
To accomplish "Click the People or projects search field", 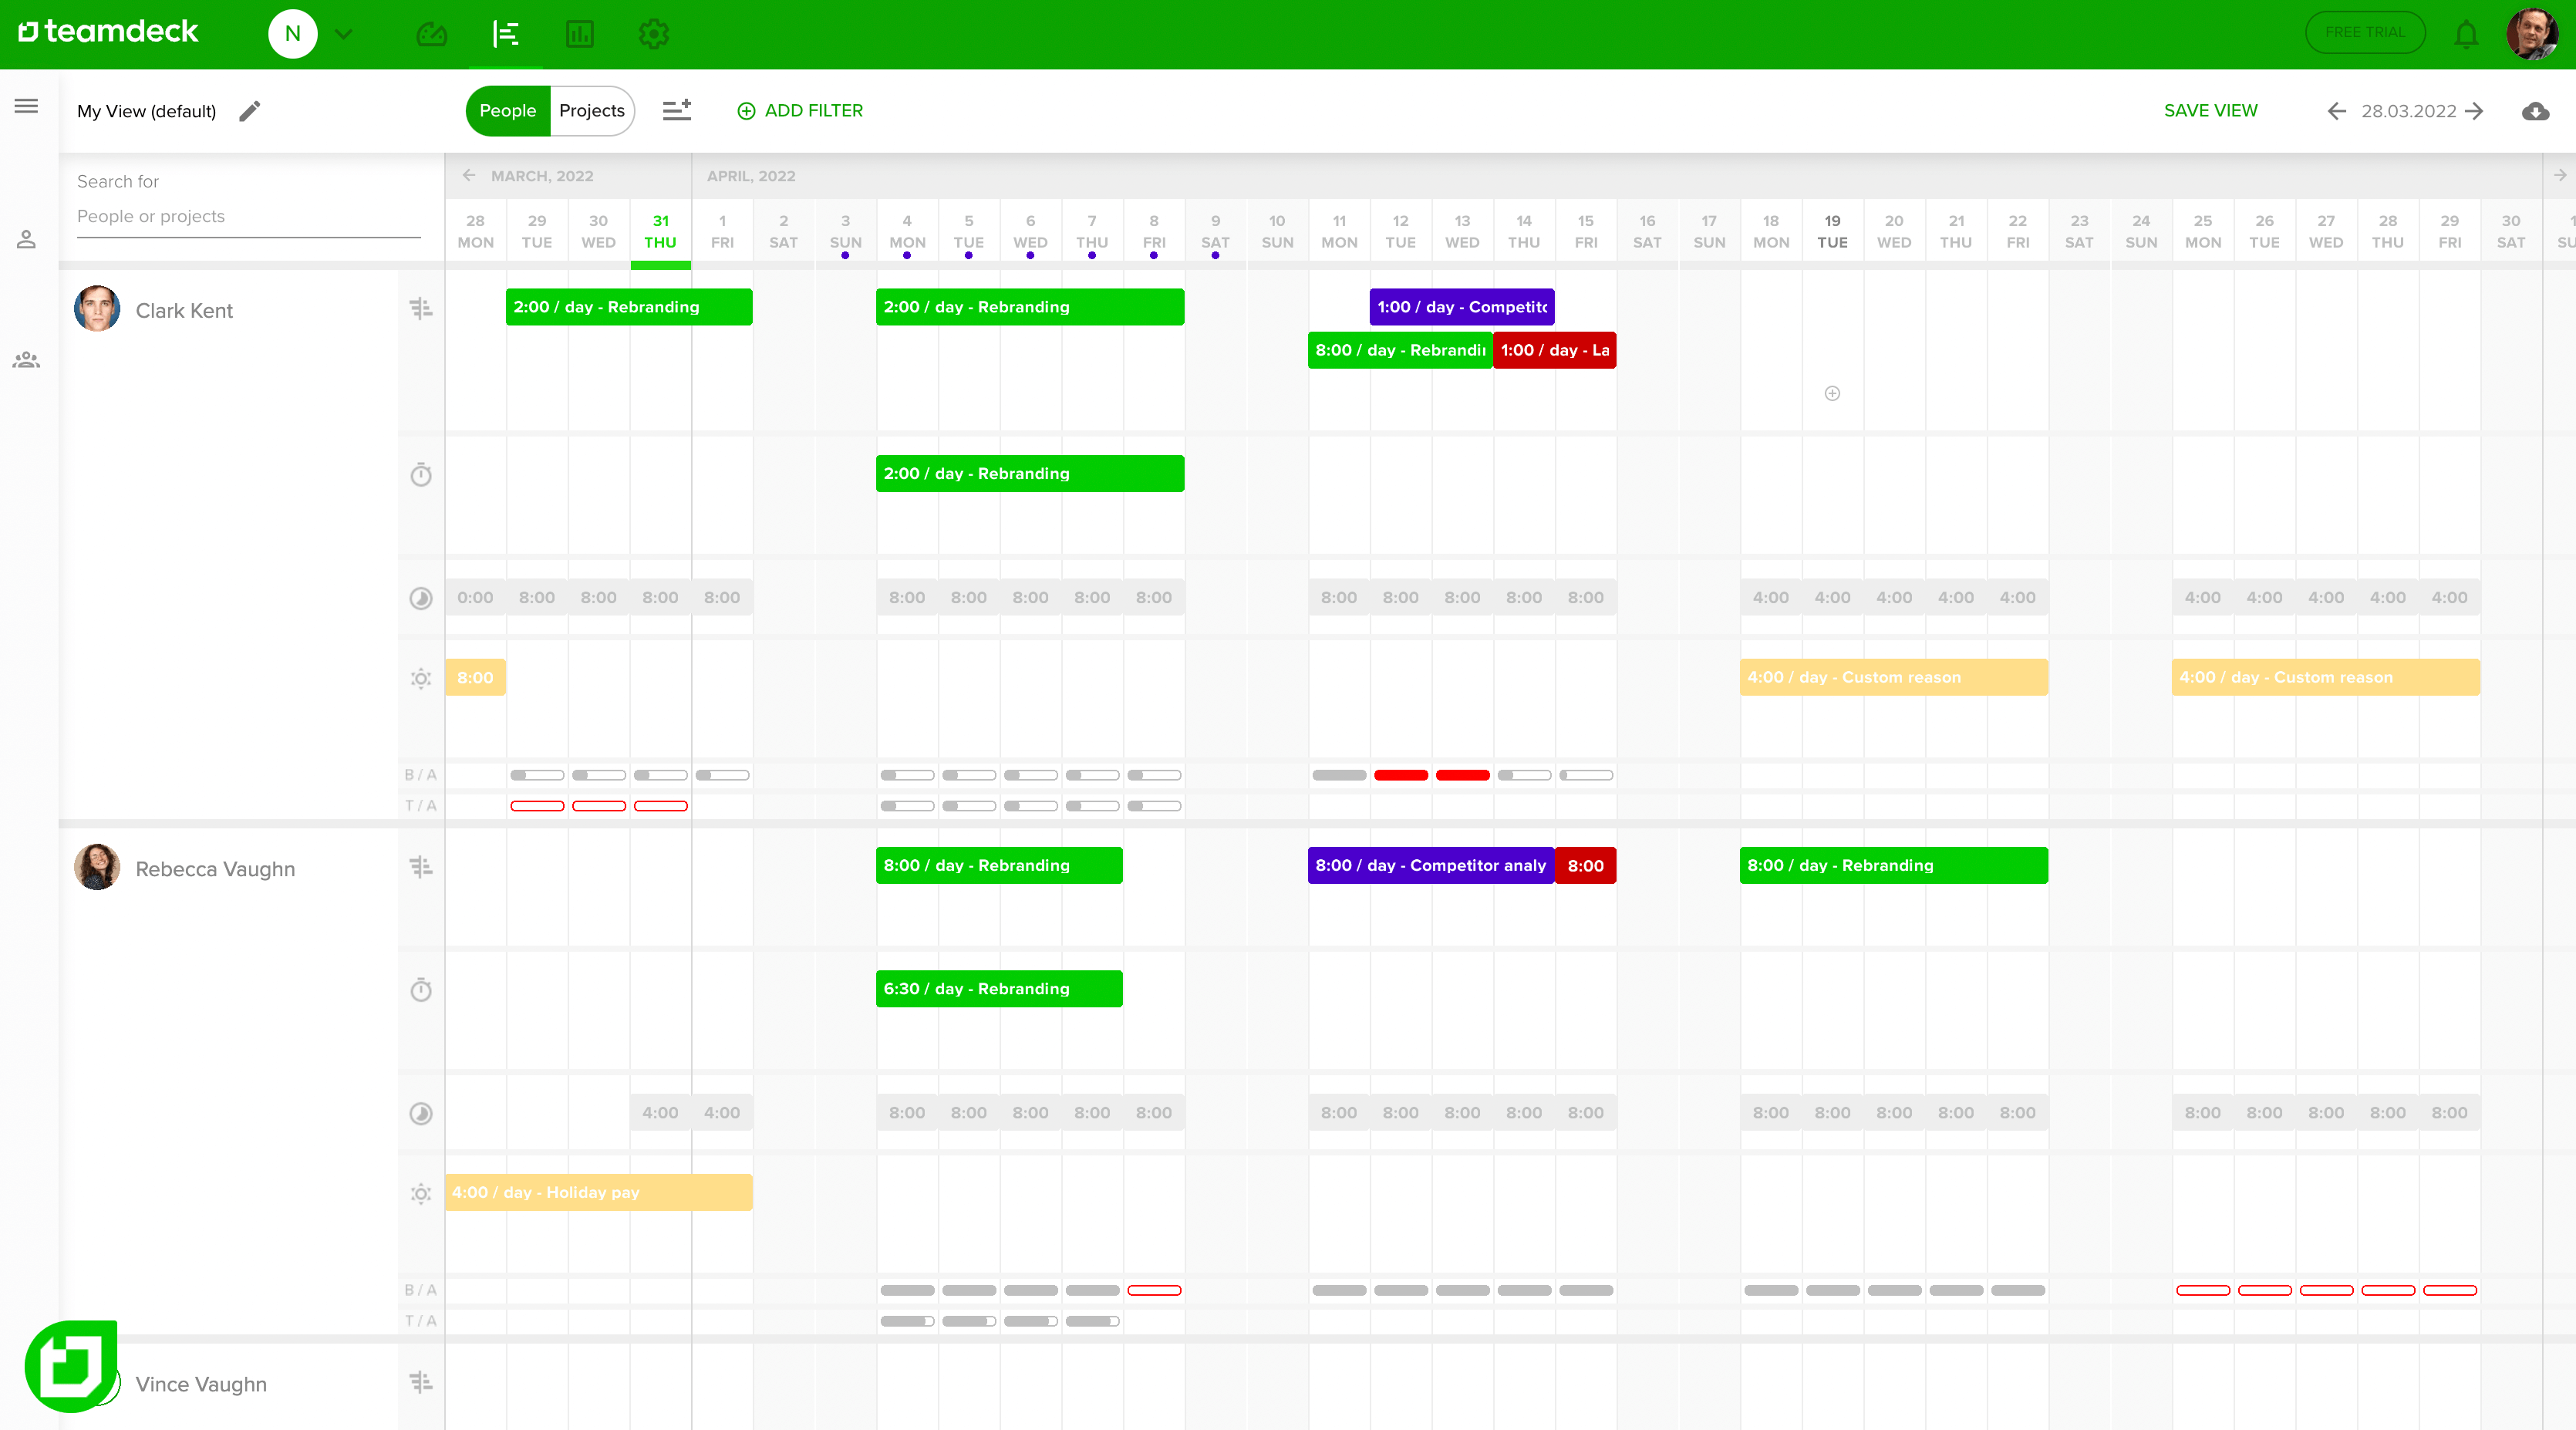I will 247,217.
